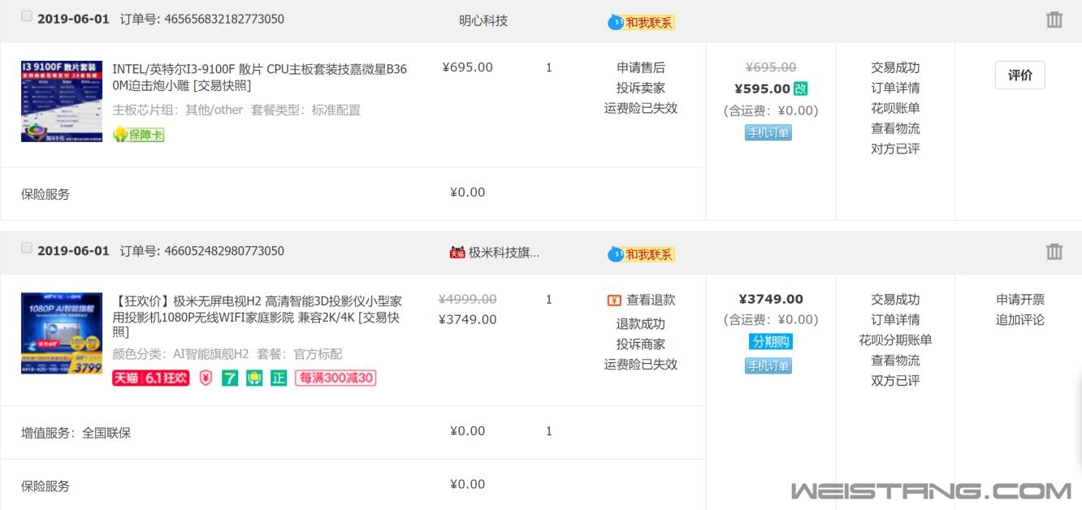
Task: Click the 评价 button for the CPU order
Action: click(1019, 75)
